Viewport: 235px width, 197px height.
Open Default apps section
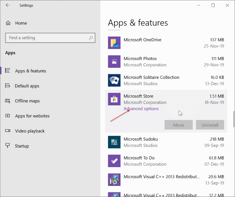(x=27, y=86)
